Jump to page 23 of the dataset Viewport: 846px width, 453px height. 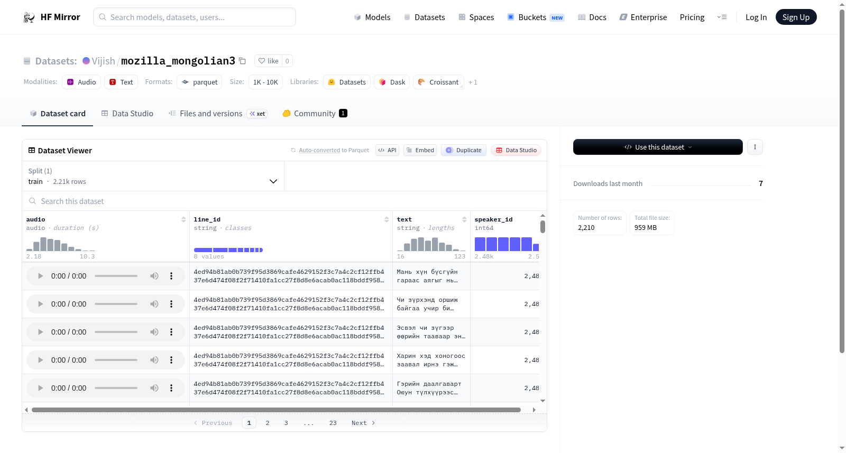tap(333, 423)
